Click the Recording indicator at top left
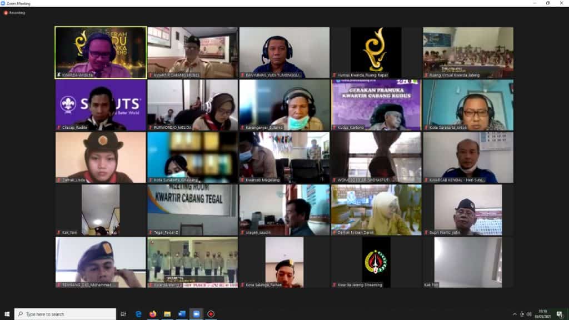The width and height of the screenshot is (569, 320). 15,13
